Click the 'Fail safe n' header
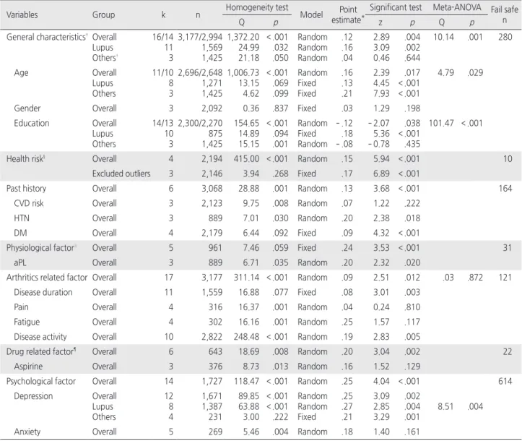 [x=505, y=14]
